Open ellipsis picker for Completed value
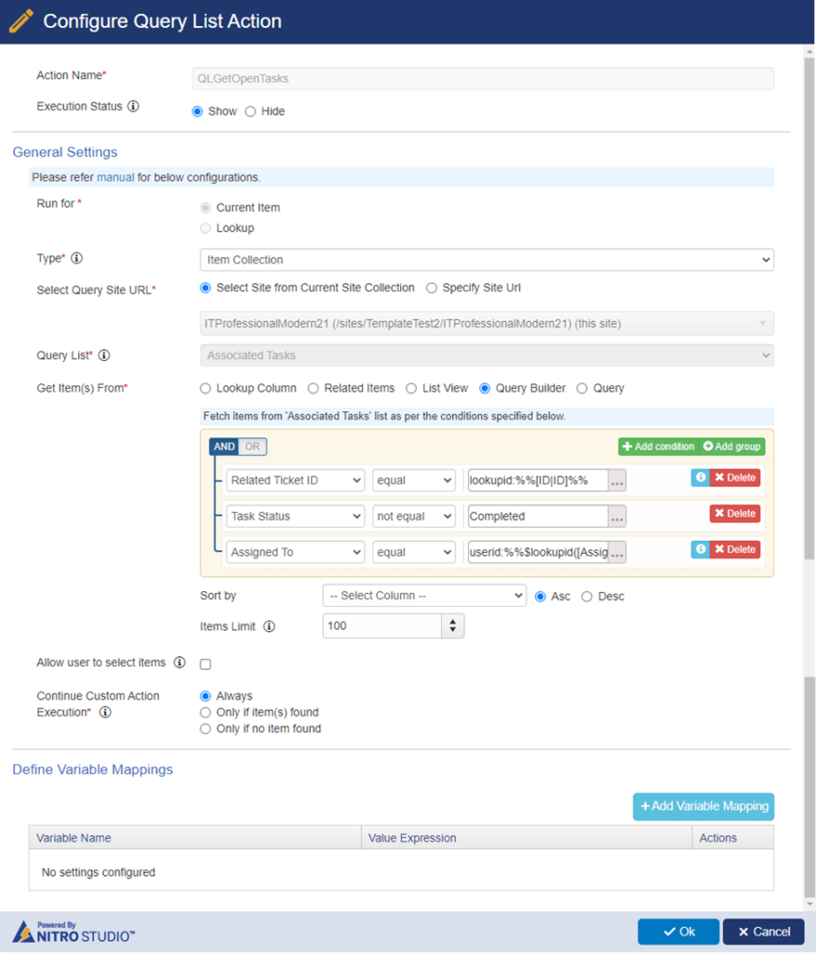This screenshot has height=953, width=816. [x=617, y=517]
